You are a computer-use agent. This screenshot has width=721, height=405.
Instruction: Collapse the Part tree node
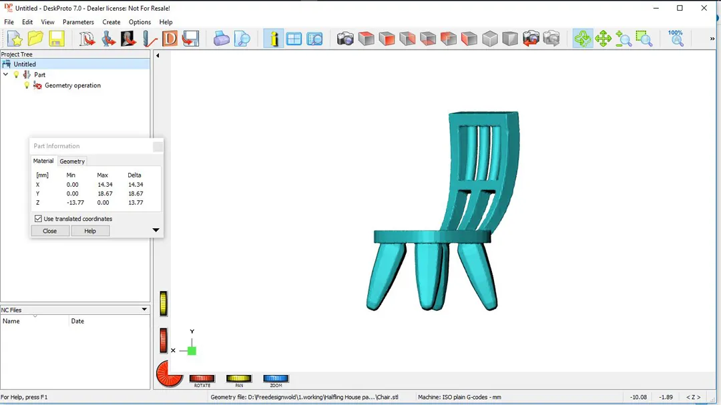5,75
